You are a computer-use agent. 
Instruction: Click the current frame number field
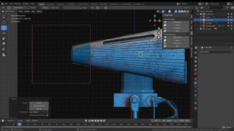pos(156,121)
